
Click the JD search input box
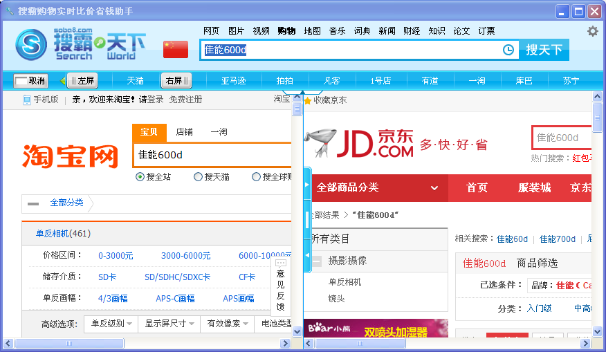(x=562, y=138)
